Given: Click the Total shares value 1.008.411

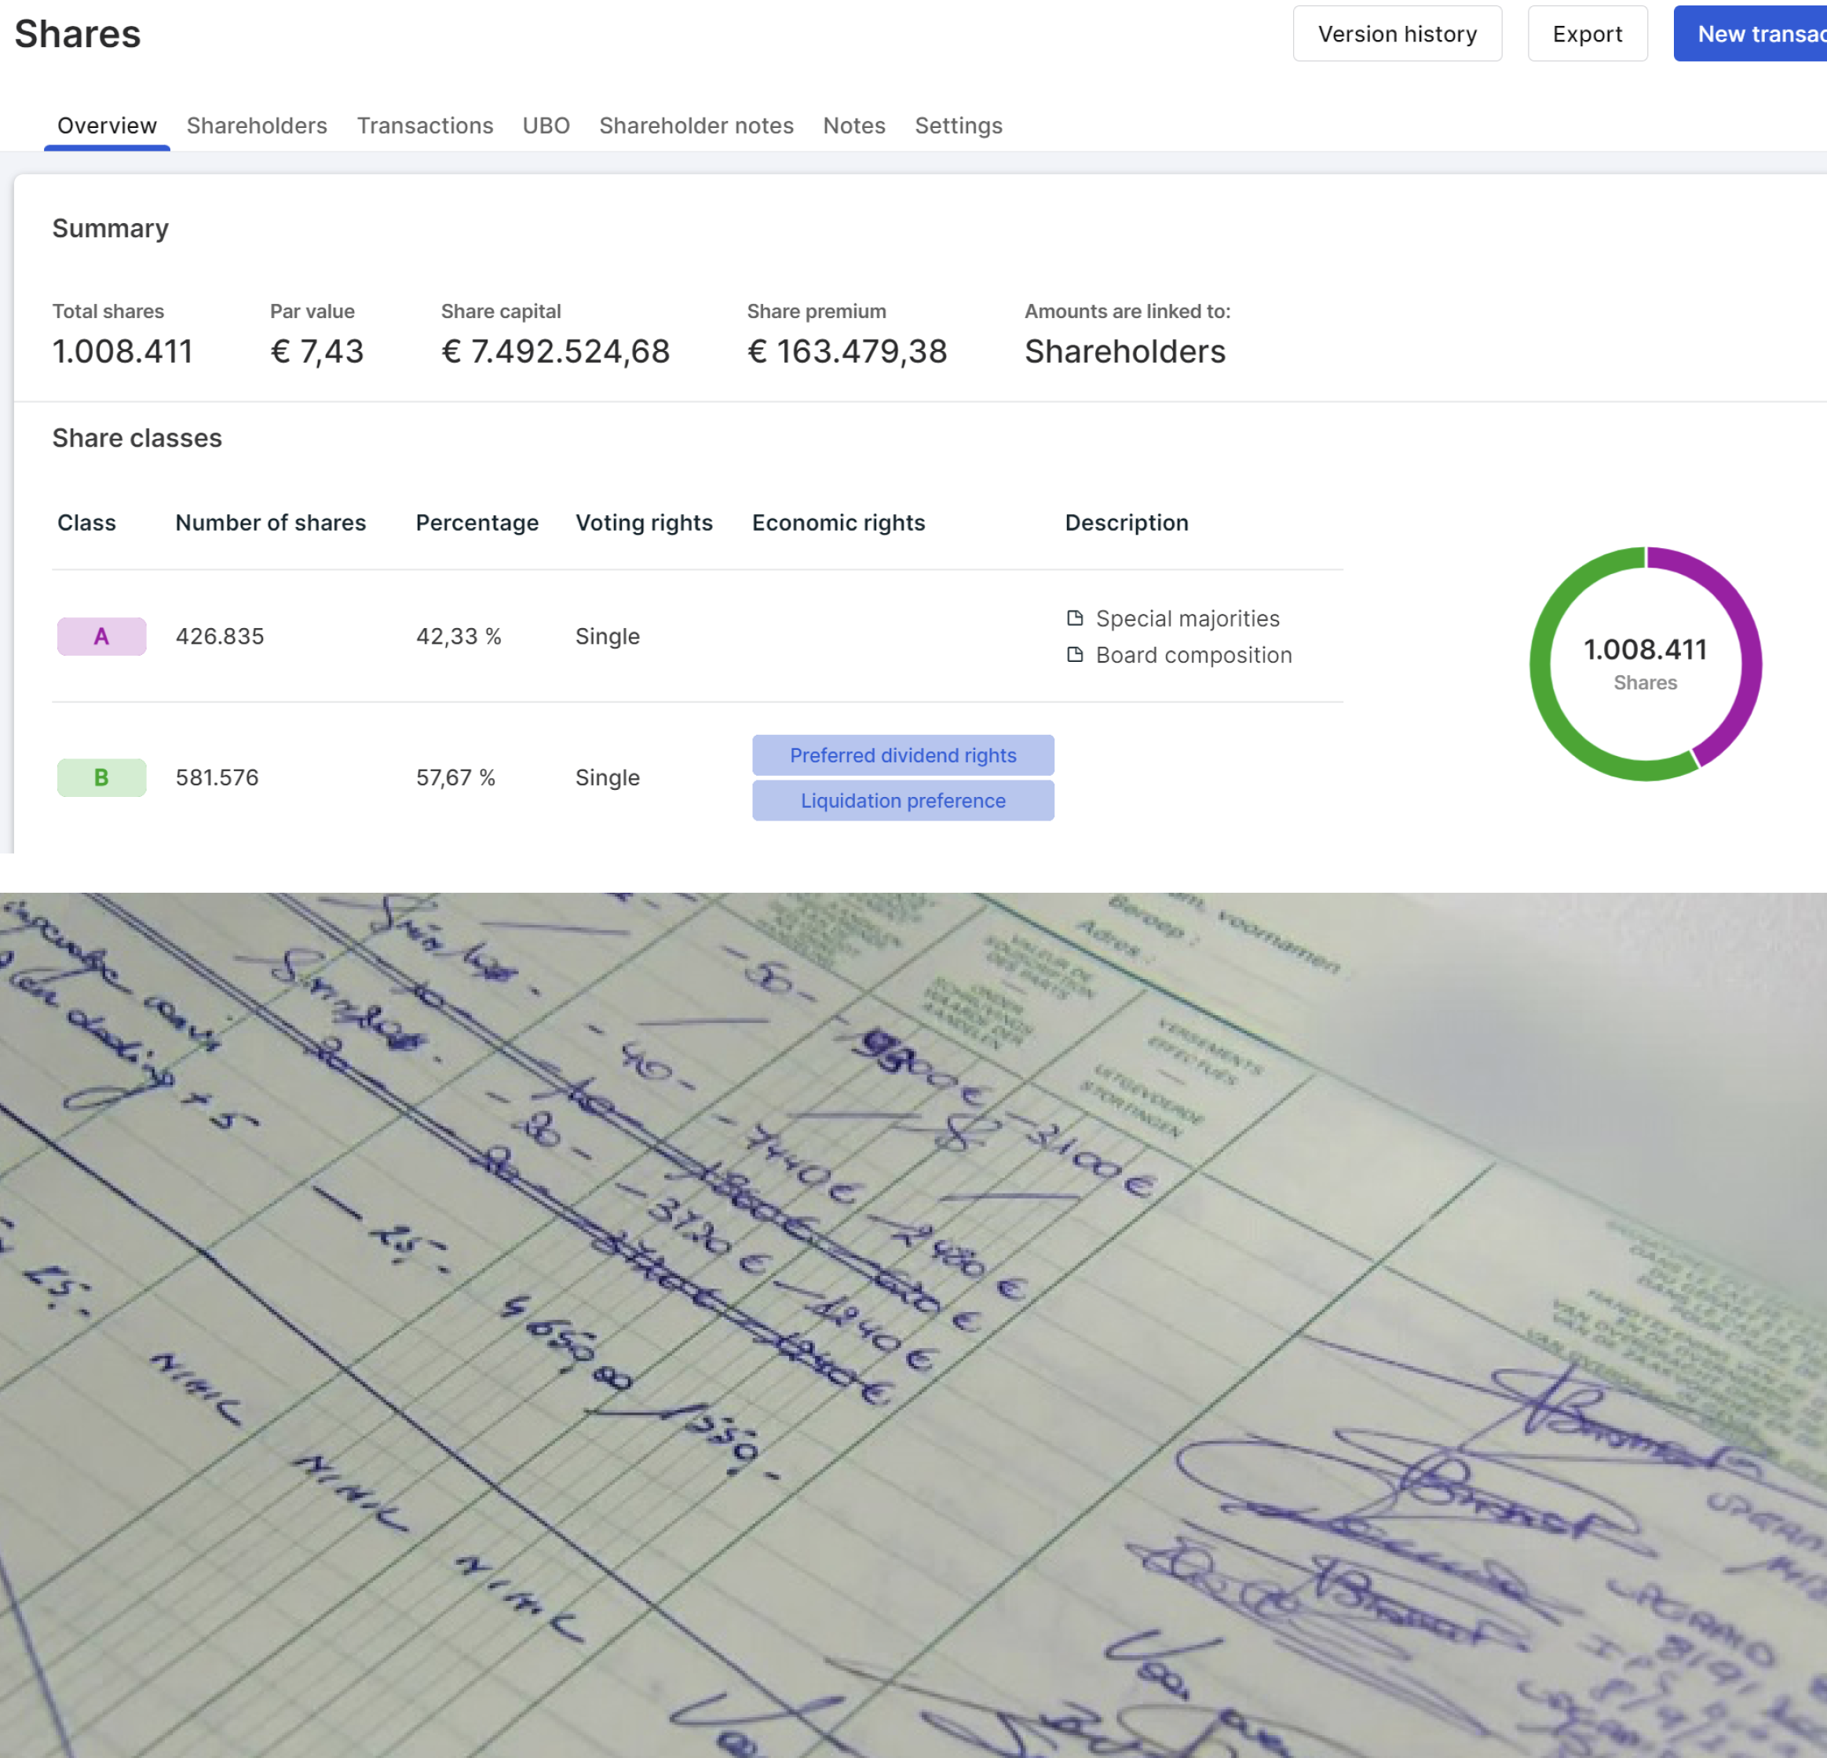Looking at the screenshot, I should 122,352.
